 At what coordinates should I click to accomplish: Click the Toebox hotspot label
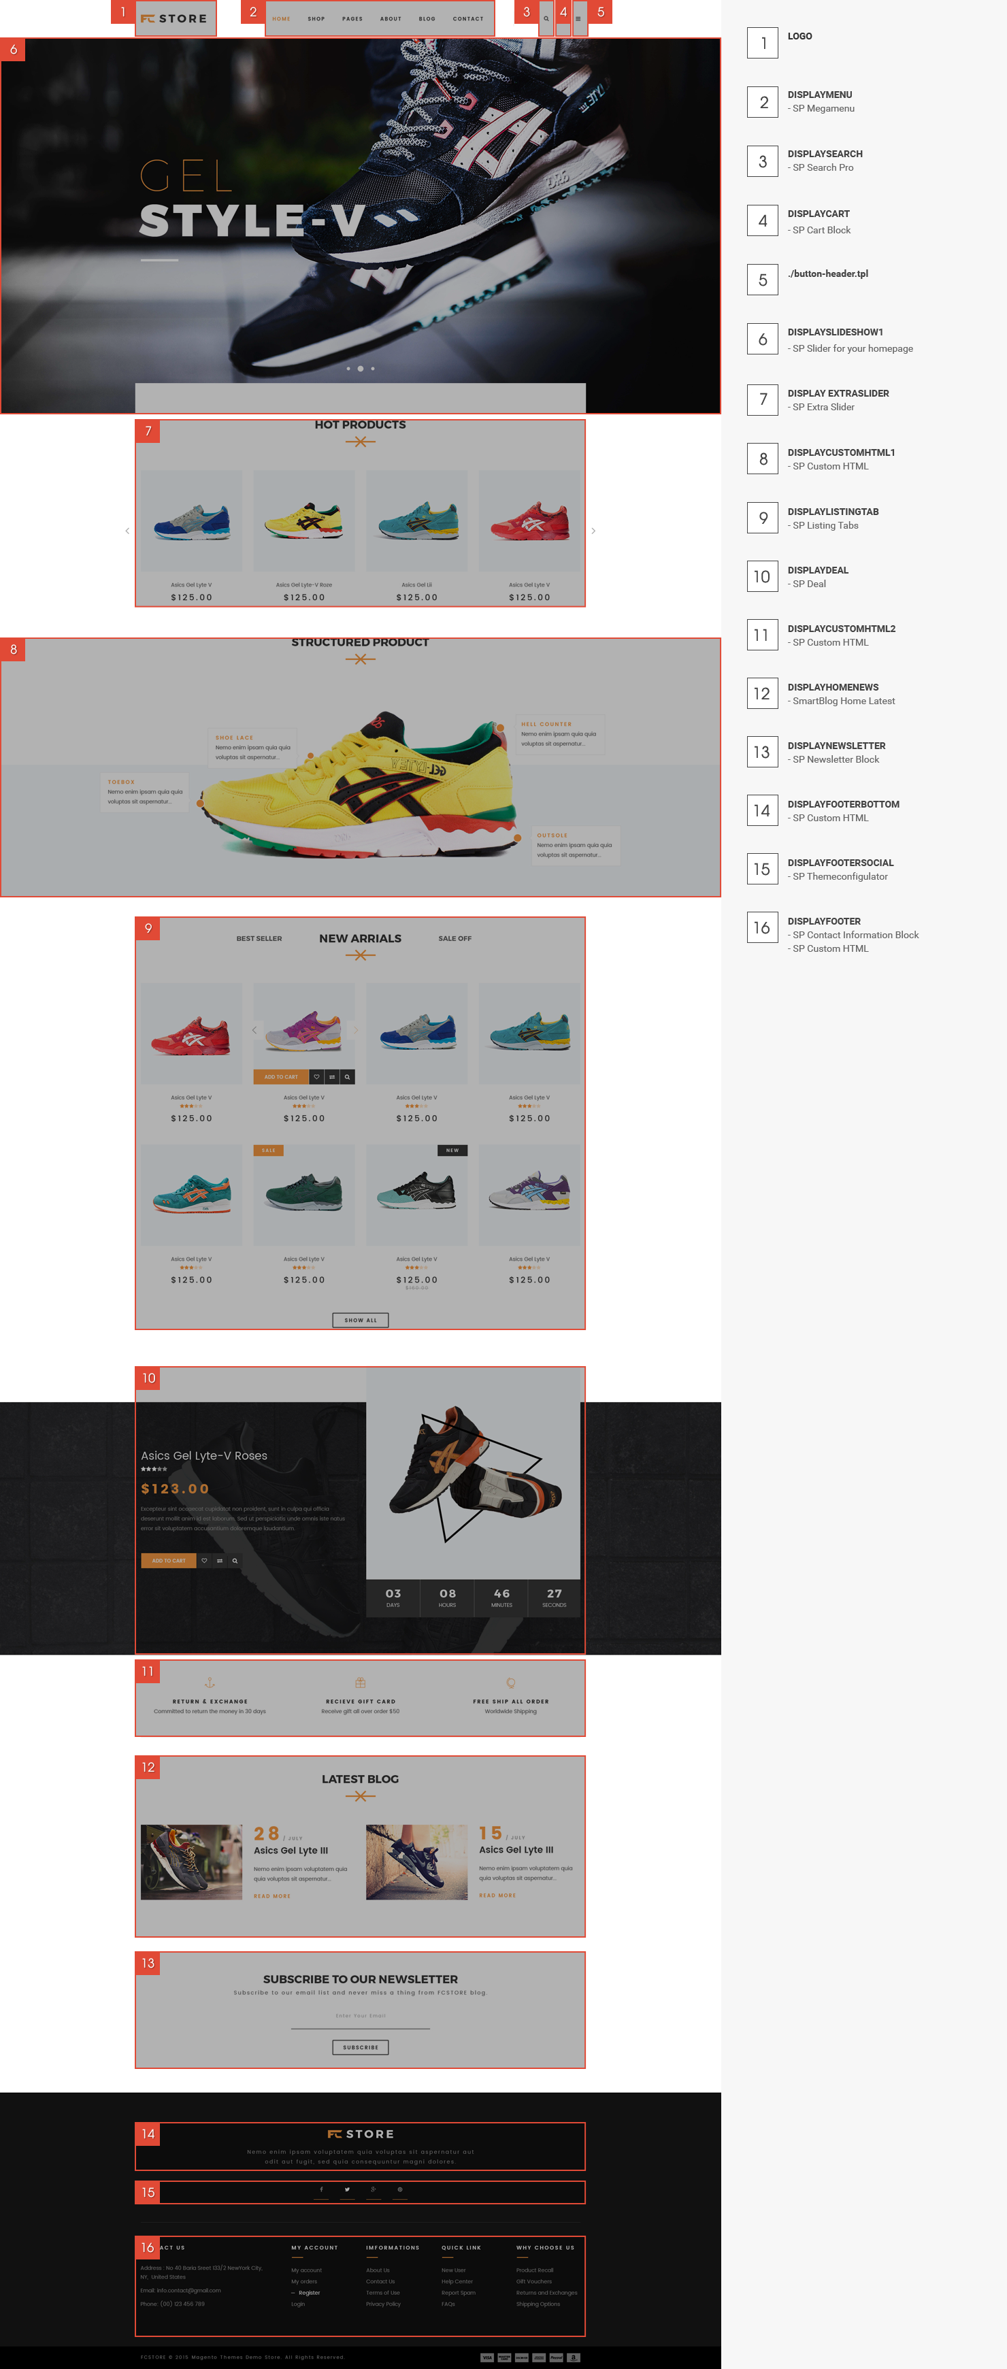(121, 782)
